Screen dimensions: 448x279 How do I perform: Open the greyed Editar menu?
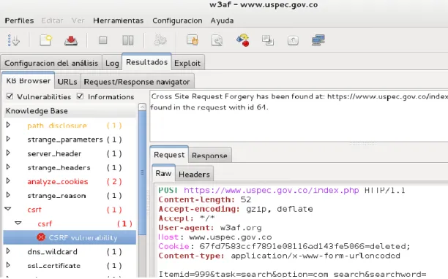52,20
